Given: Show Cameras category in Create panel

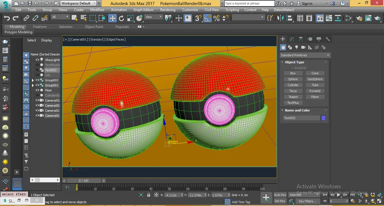Looking at the screenshot, I should tap(303, 47).
